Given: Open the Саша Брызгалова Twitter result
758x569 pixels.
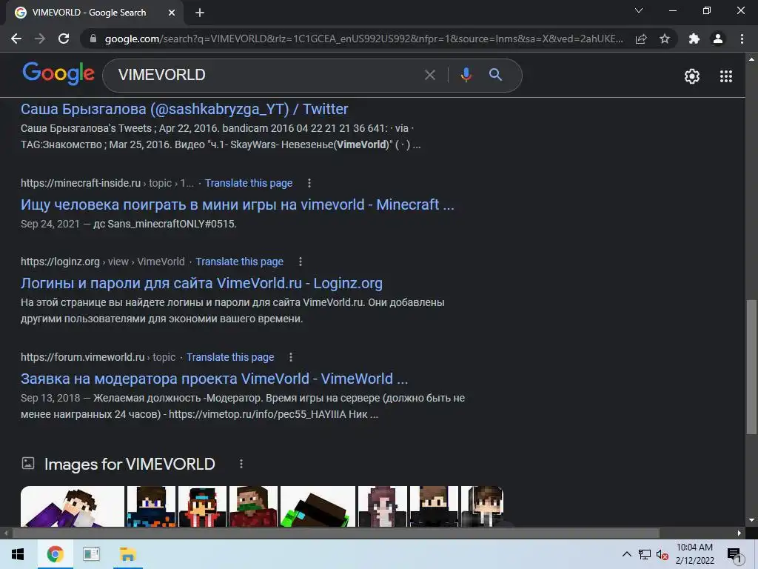Looking at the screenshot, I should (x=184, y=109).
